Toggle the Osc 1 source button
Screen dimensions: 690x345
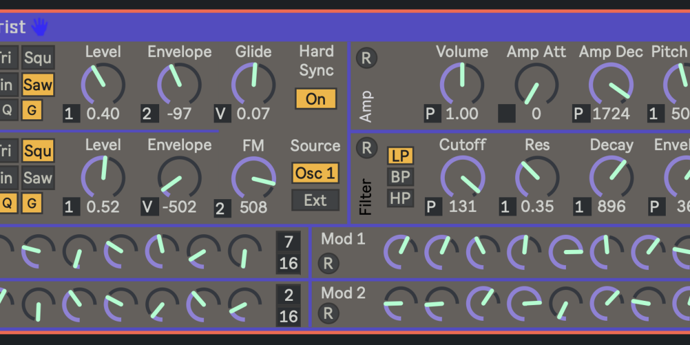click(315, 174)
